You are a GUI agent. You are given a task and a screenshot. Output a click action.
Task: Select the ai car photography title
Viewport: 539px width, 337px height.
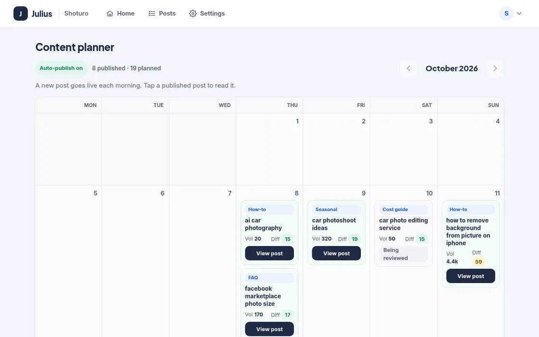[x=263, y=224]
